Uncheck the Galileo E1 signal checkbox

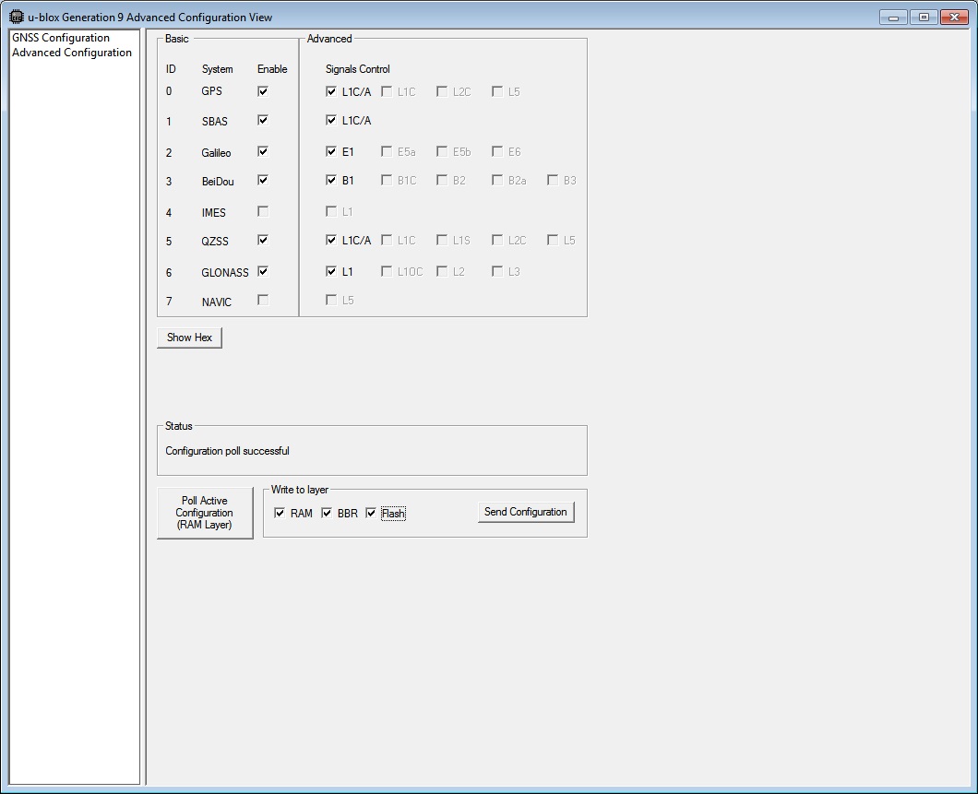[331, 152]
